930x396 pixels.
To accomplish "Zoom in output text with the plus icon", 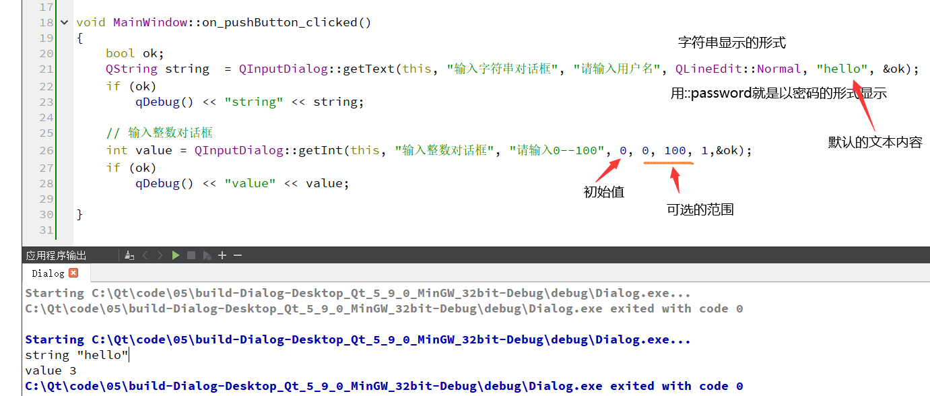I will (x=223, y=255).
